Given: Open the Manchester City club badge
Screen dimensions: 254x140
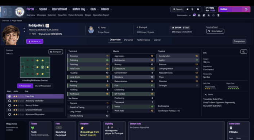Looking at the screenshot, I should pos(19,12).
